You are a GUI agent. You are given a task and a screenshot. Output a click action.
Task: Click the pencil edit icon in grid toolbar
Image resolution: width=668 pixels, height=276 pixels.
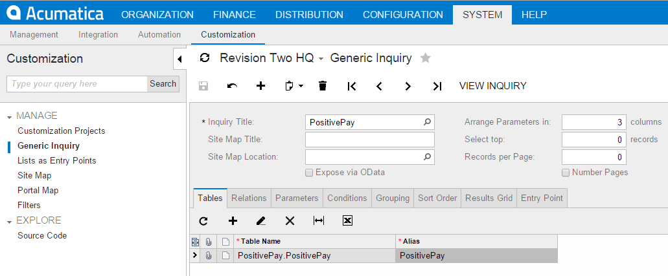[x=261, y=220]
